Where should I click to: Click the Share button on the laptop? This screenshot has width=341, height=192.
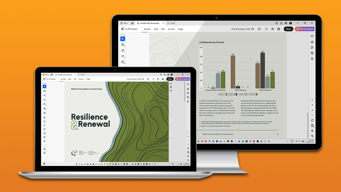point(170,79)
